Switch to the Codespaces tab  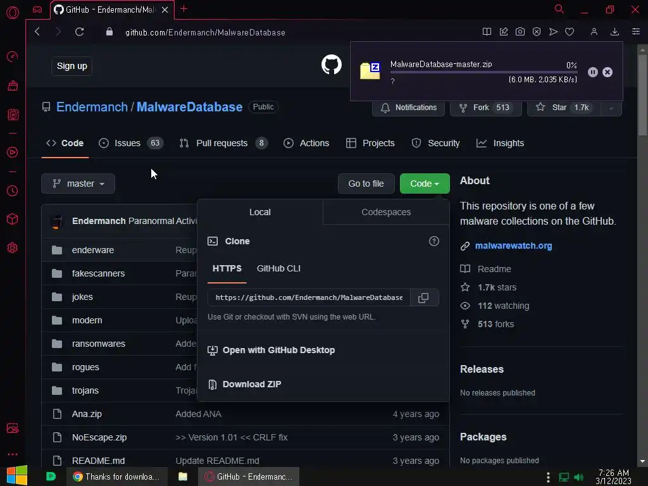click(386, 212)
